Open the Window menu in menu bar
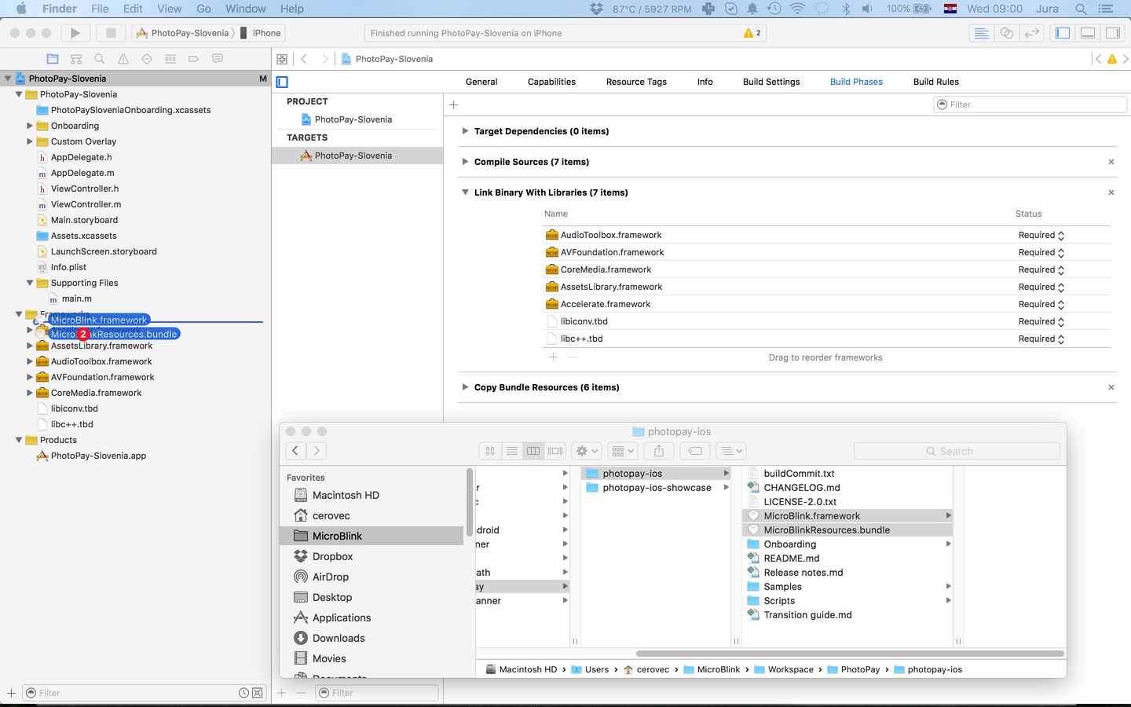 point(246,9)
